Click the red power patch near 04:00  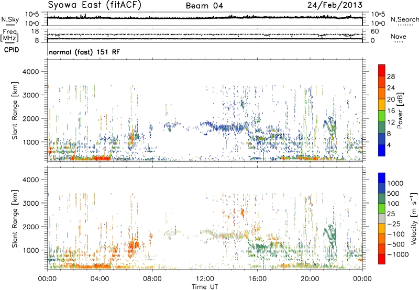coord(101,158)
